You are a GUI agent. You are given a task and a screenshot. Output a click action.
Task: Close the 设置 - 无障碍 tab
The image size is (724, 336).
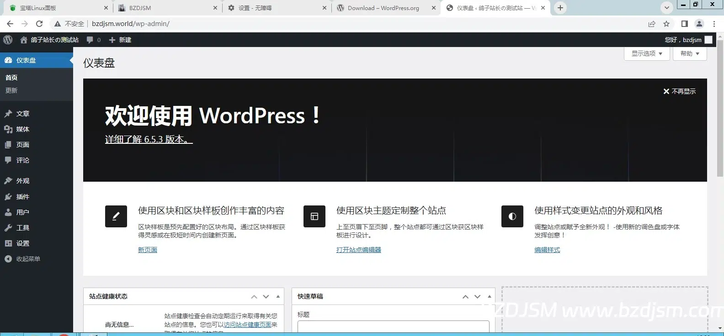point(325,8)
